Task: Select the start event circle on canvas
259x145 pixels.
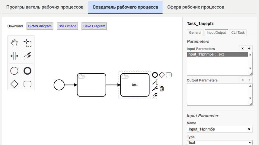Action: pos(59,85)
